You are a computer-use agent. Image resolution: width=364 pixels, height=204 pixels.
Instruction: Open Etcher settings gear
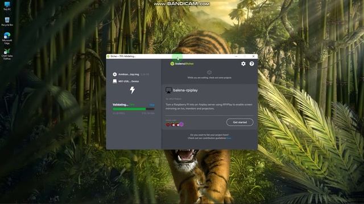click(x=243, y=63)
